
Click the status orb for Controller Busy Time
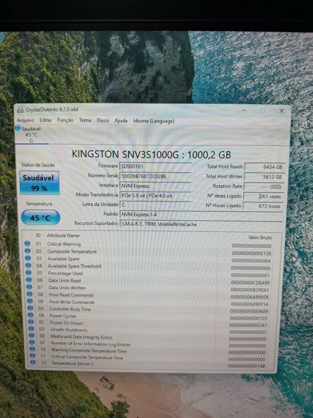click(x=30, y=308)
